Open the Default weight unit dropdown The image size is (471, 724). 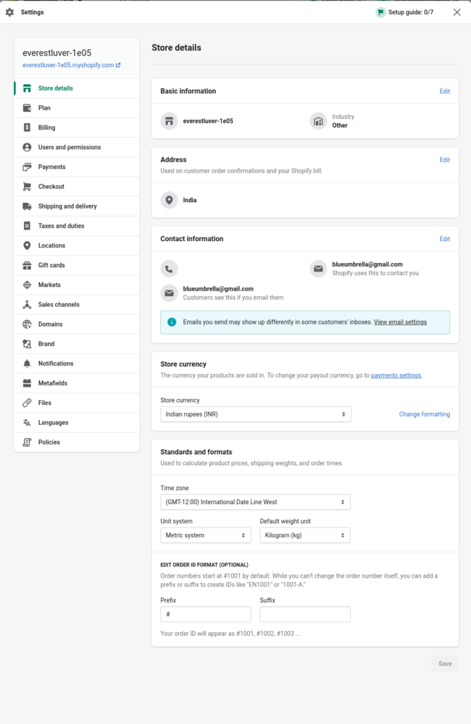click(x=305, y=535)
